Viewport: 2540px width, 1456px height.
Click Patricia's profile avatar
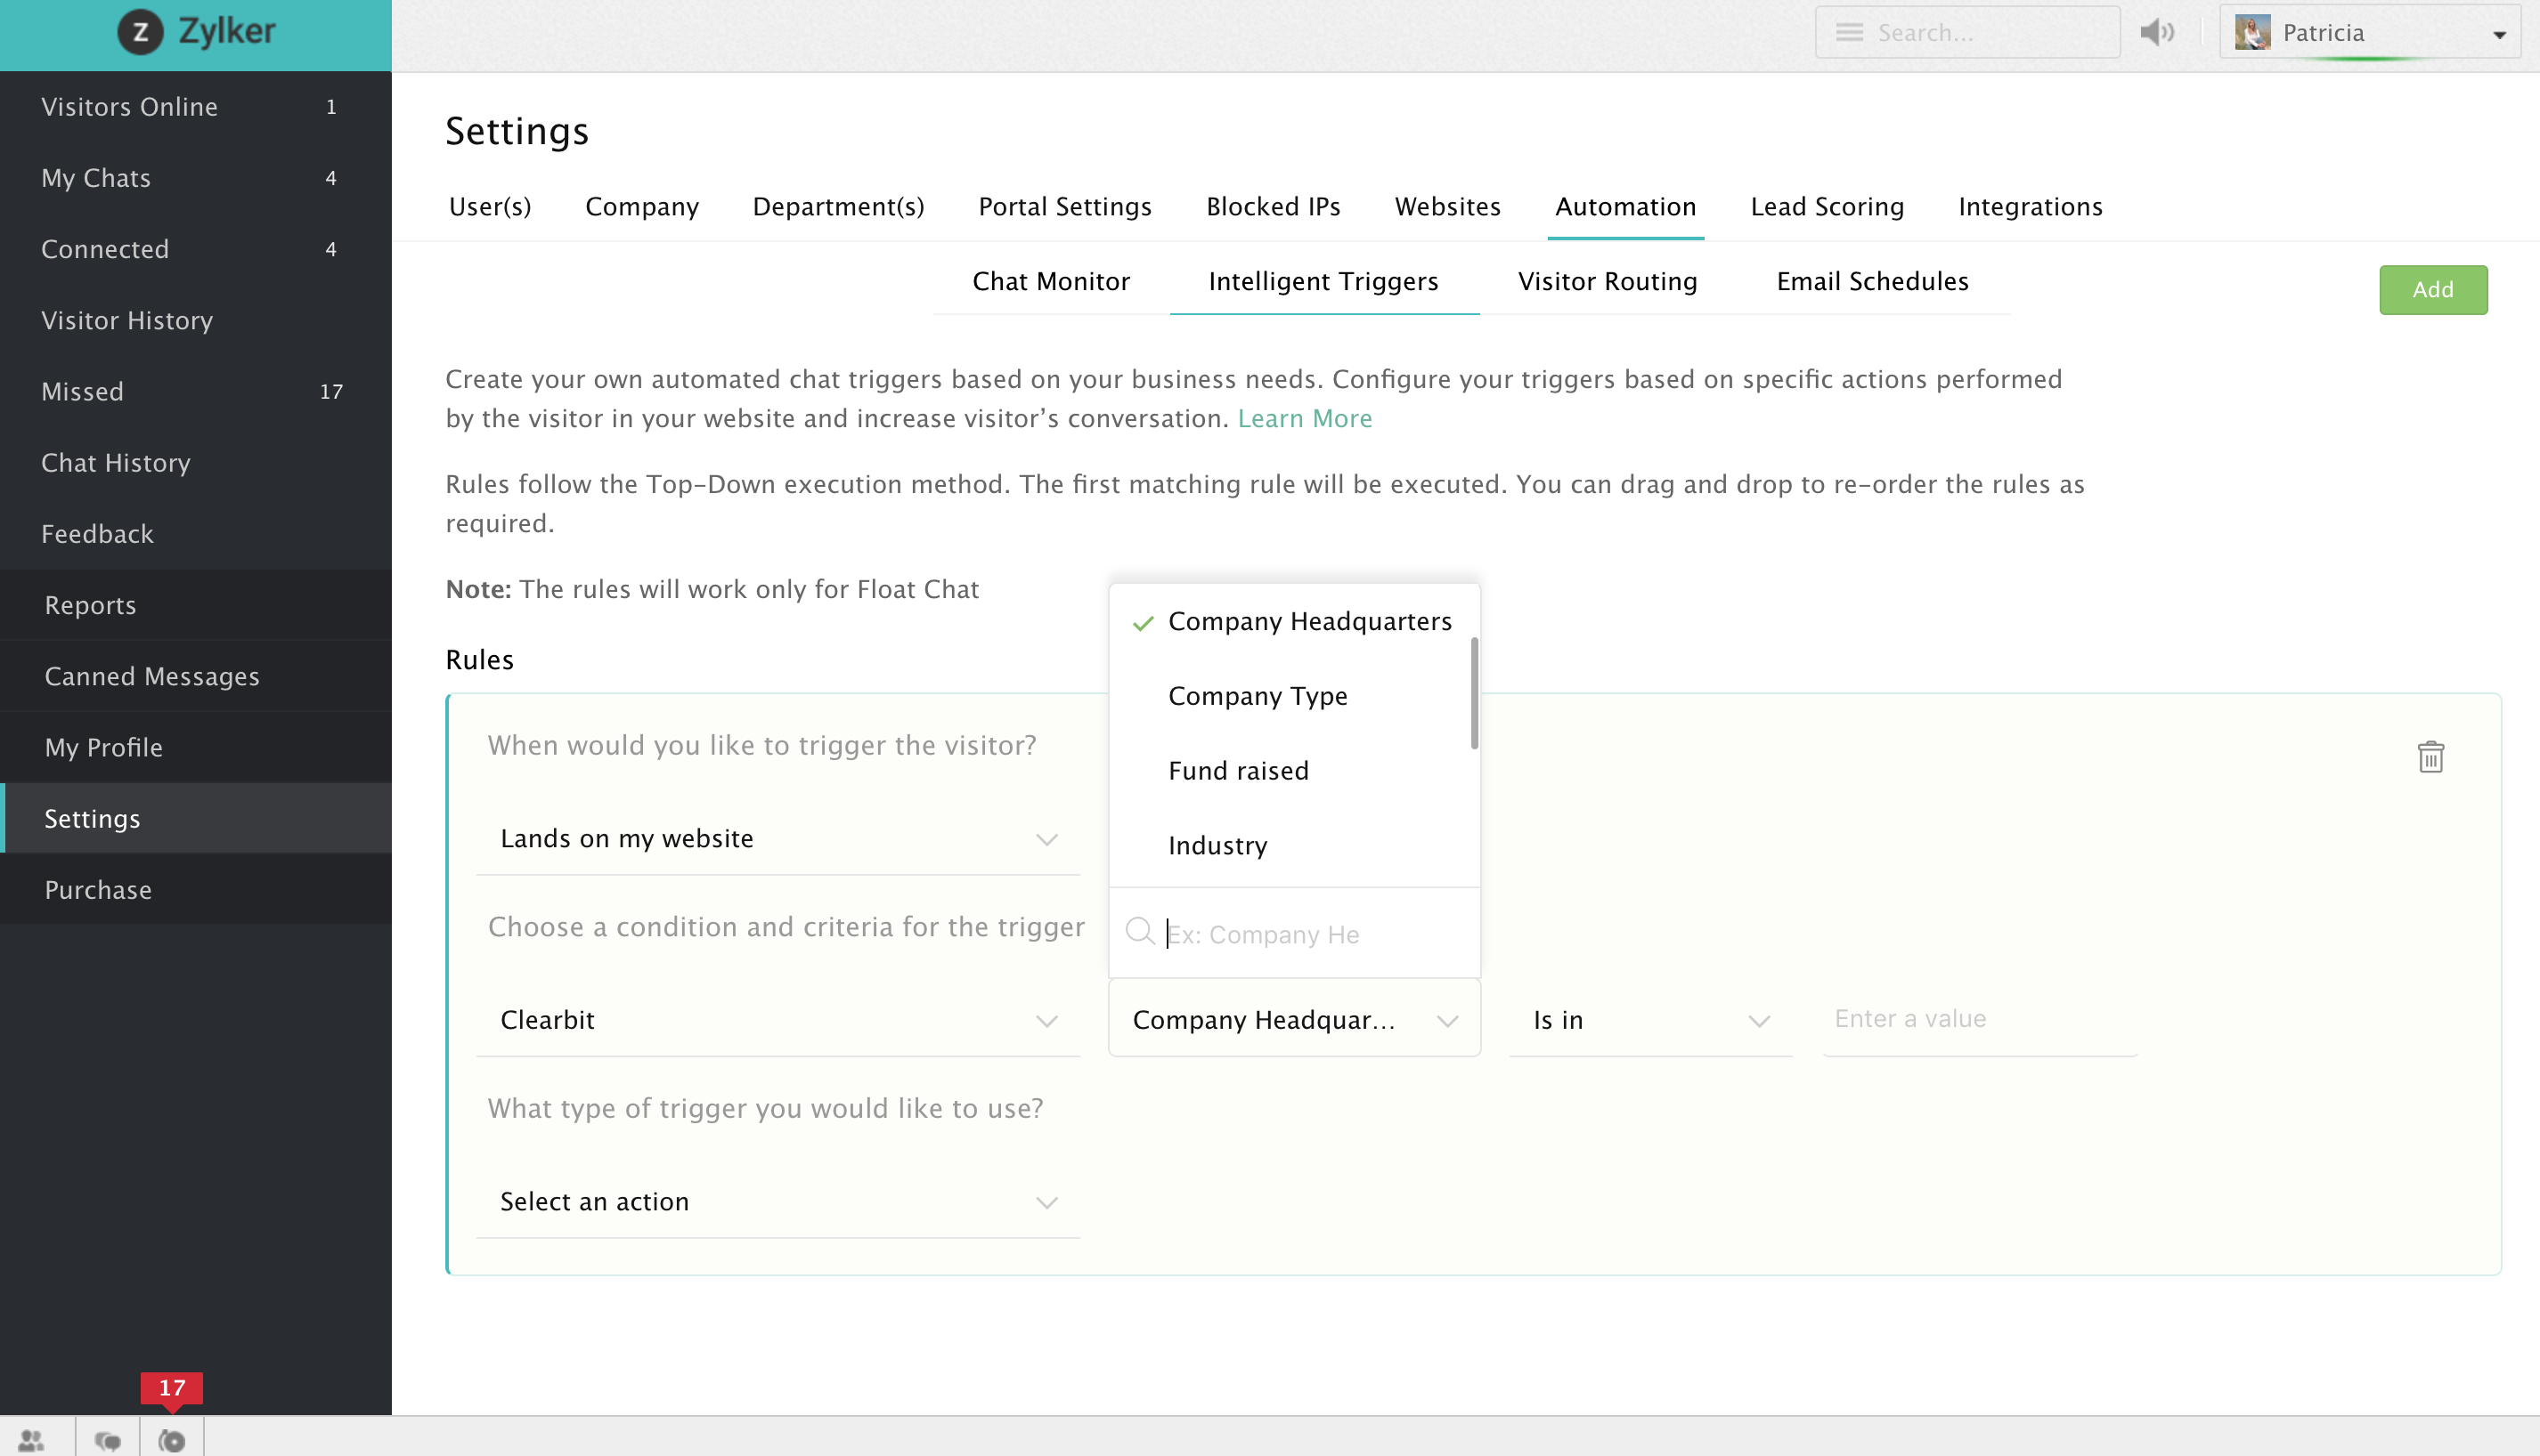click(2253, 32)
